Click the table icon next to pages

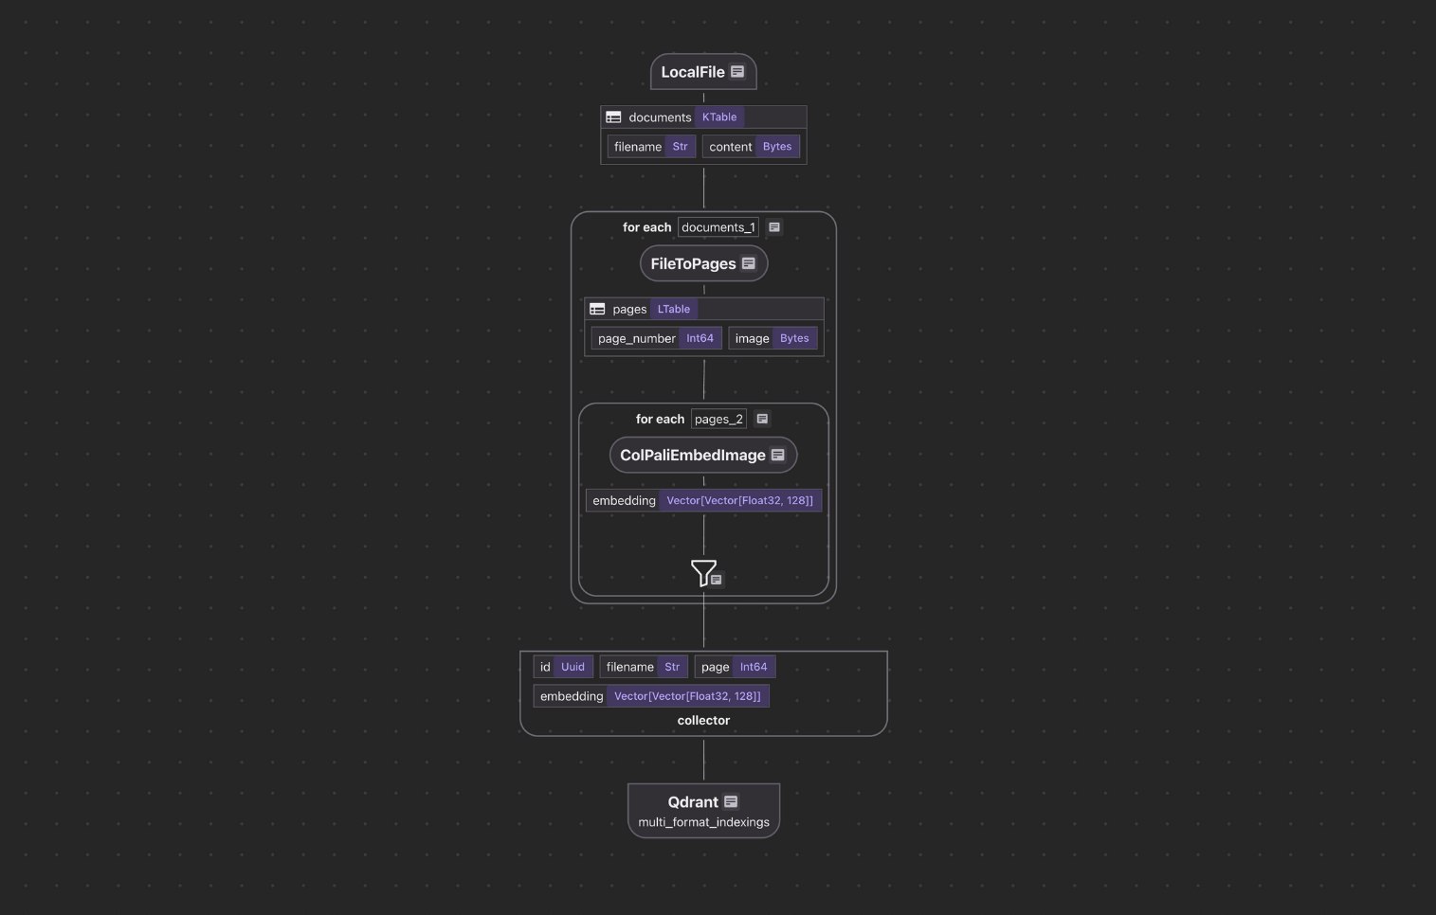pyautogui.click(x=597, y=309)
